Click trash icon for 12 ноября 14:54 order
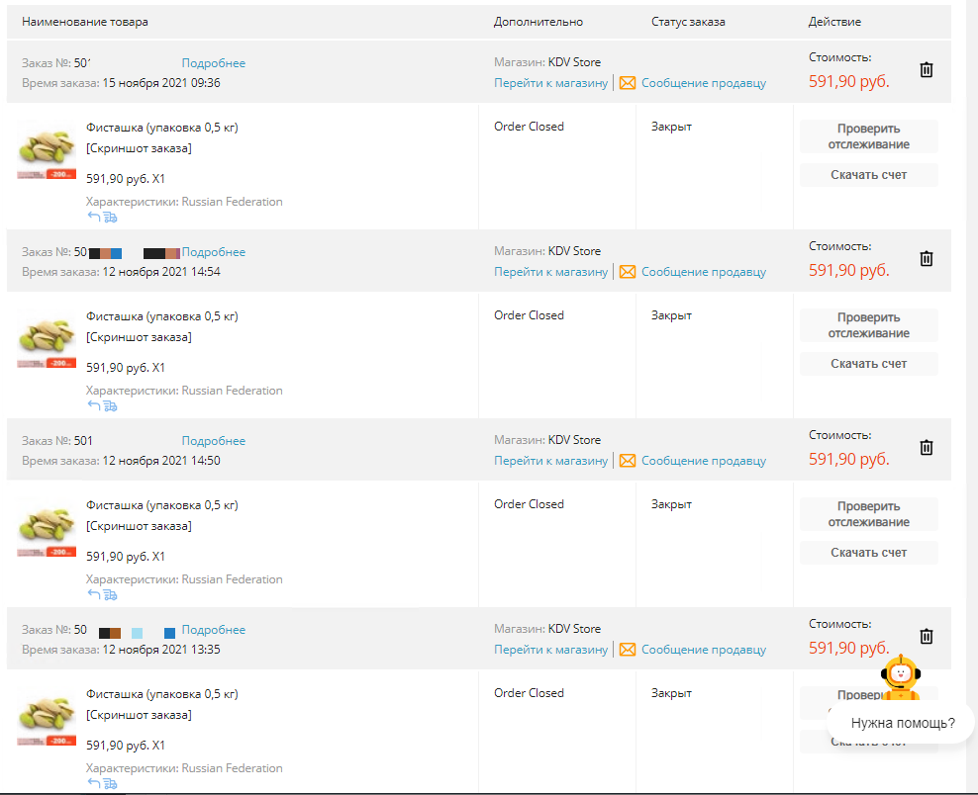 click(927, 258)
